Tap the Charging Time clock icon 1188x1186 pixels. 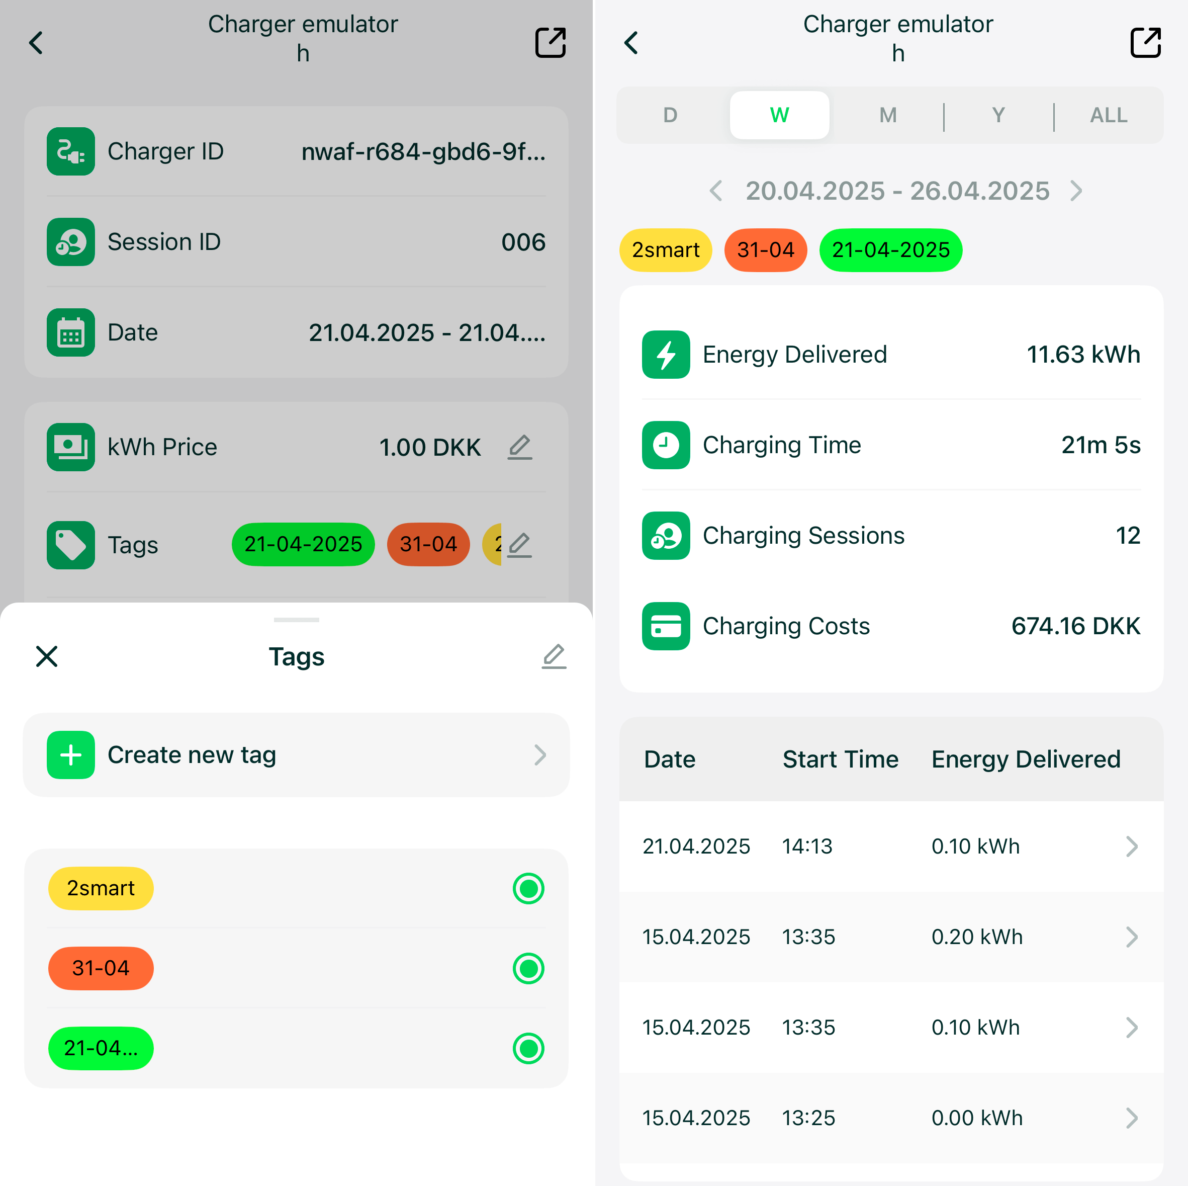666,445
